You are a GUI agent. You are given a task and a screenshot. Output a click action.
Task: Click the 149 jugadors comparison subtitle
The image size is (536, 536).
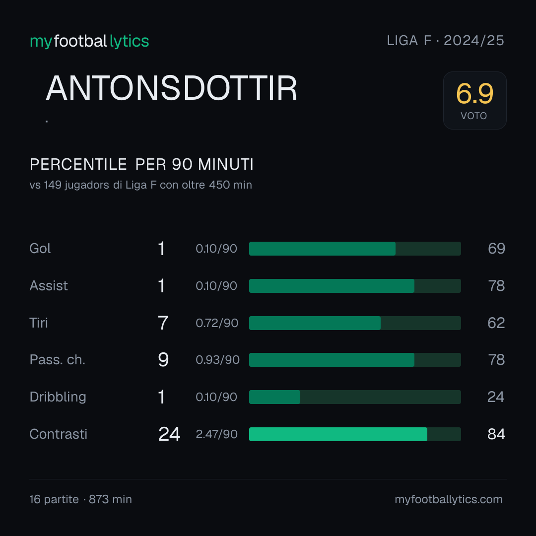pyautogui.click(x=141, y=185)
